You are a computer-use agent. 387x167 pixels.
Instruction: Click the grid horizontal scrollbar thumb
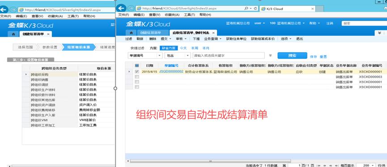210,161
